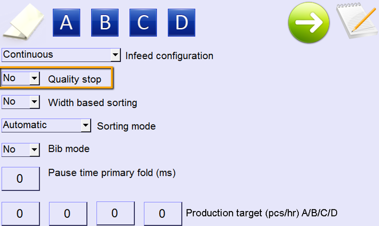Viewport: 379px width, 226px height.
Task: Open the notepad with pencil icon
Action: [x=356, y=21]
